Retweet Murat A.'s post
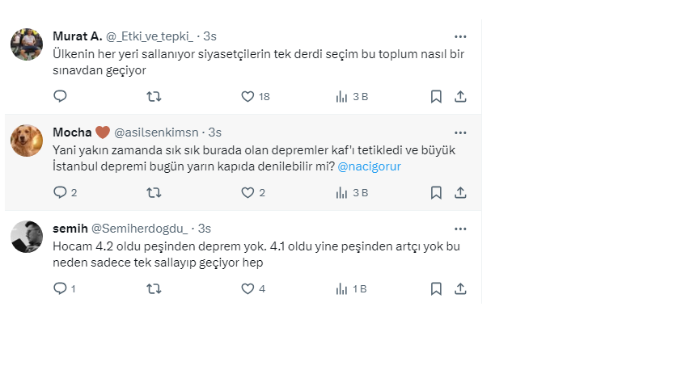Image resolution: width=677 pixels, height=374 pixels. (153, 97)
